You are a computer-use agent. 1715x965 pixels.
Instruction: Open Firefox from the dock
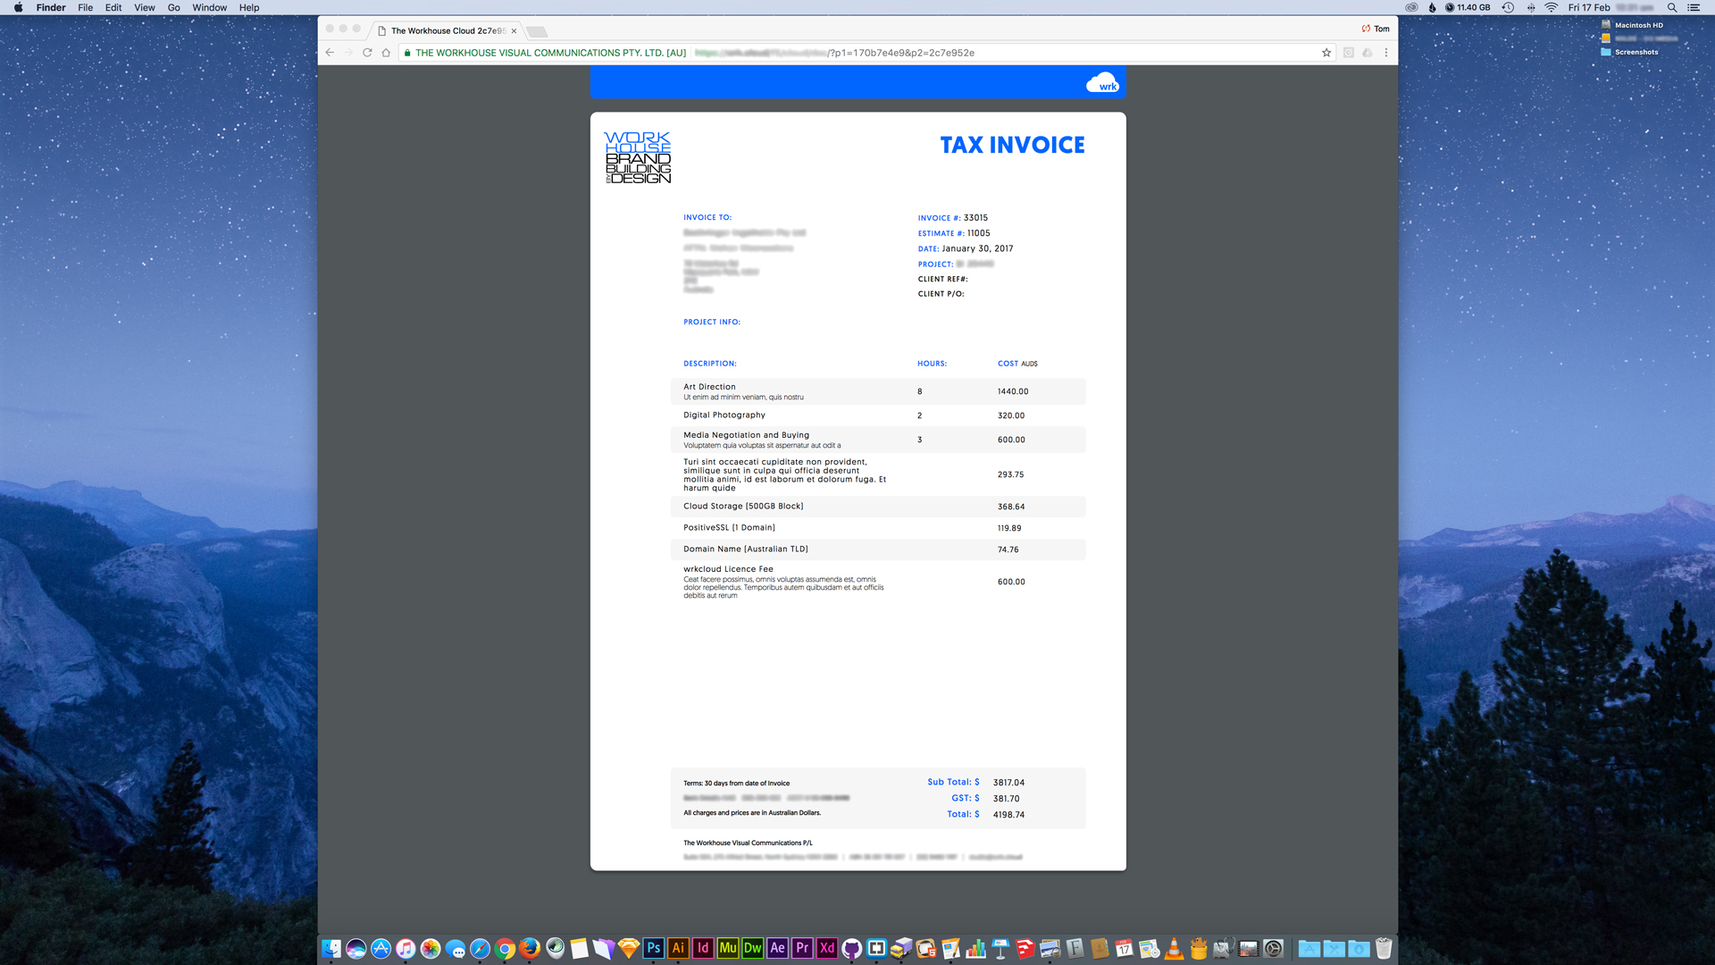pyautogui.click(x=530, y=948)
